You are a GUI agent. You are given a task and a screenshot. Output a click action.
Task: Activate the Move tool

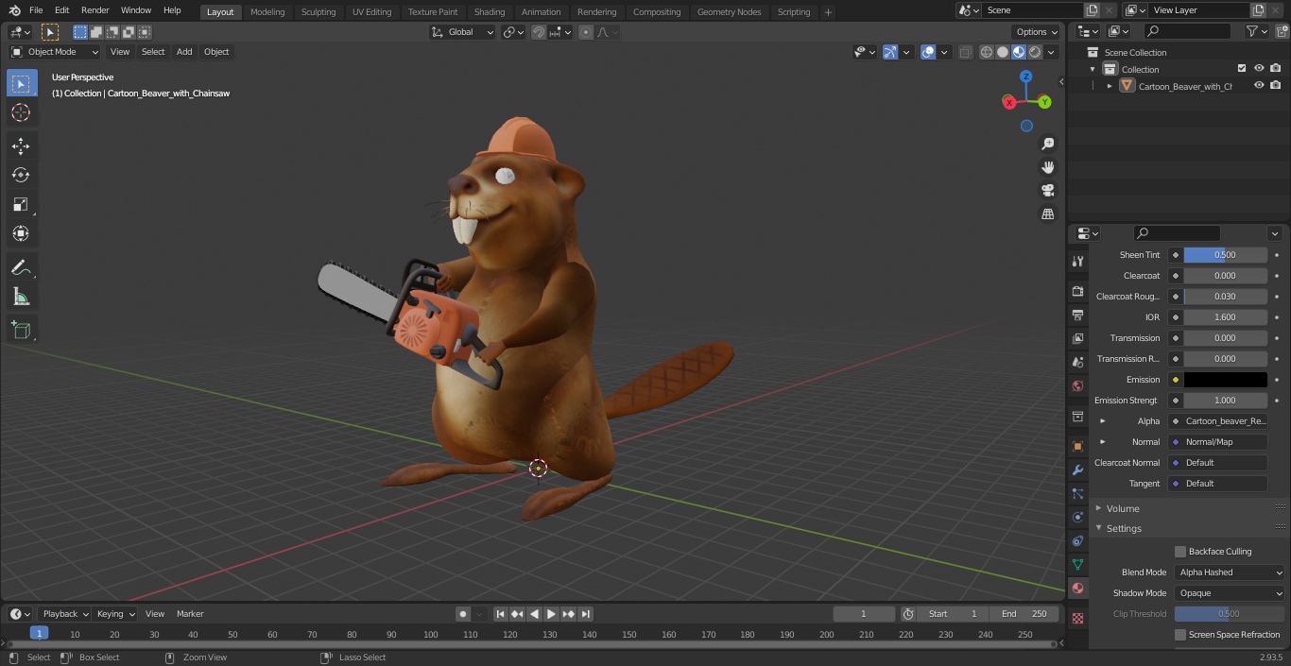coord(21,145)
